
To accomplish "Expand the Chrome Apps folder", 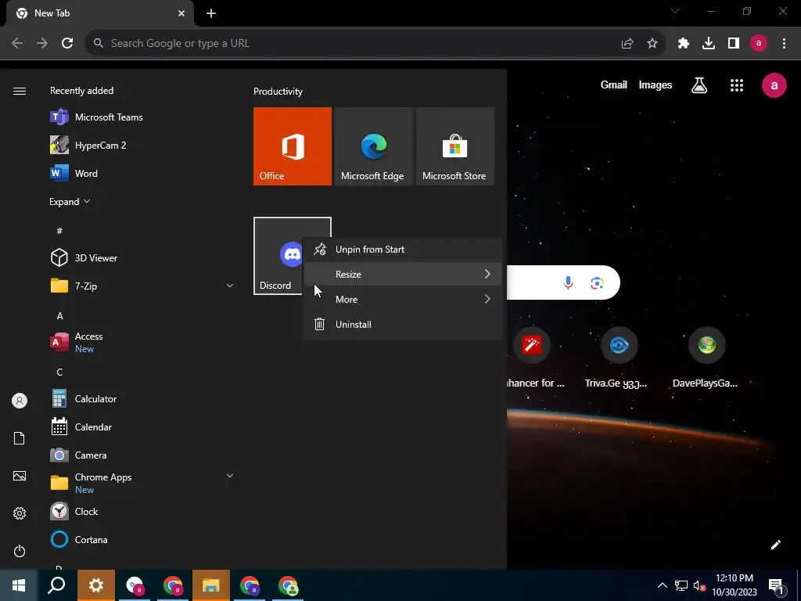I will (230, 476).
